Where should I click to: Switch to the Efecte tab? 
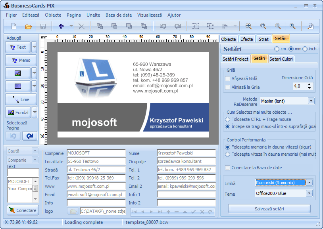(246, 39)
